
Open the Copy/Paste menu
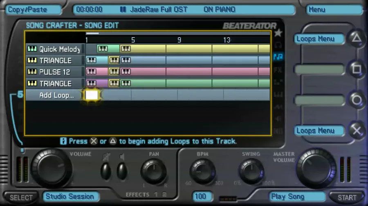point(34,10)
